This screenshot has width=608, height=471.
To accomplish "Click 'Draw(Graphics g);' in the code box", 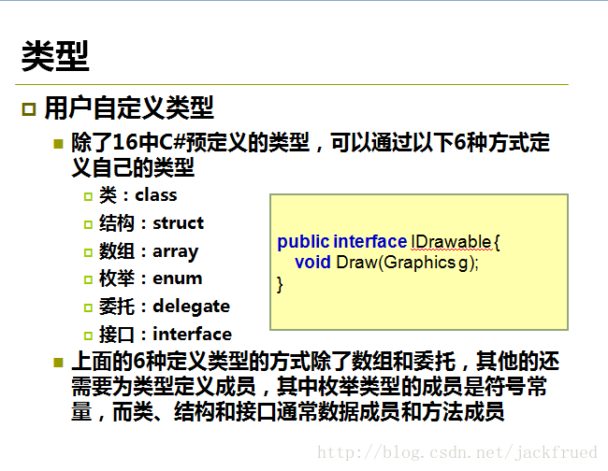I will [x=408, y=263].
